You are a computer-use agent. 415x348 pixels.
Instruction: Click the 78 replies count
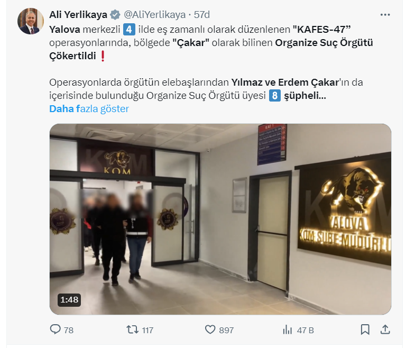[x=69, y=330]
